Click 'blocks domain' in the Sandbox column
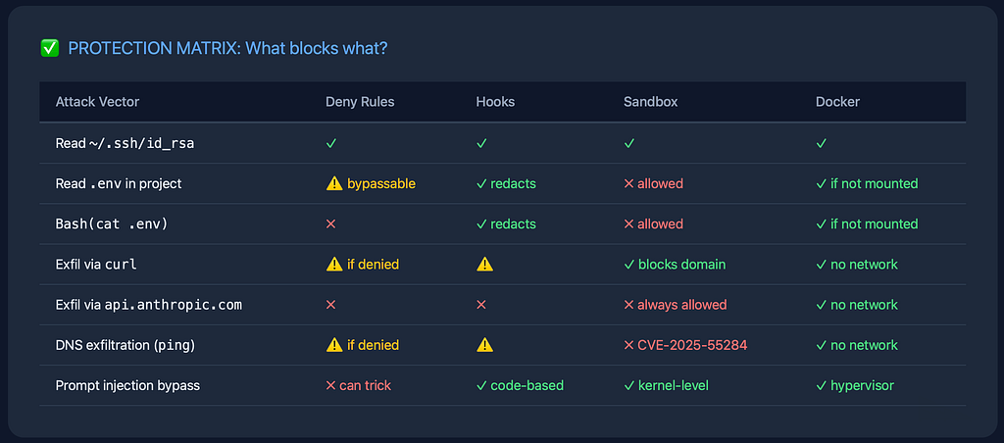 pyautogui.click(x=682, y=265)
